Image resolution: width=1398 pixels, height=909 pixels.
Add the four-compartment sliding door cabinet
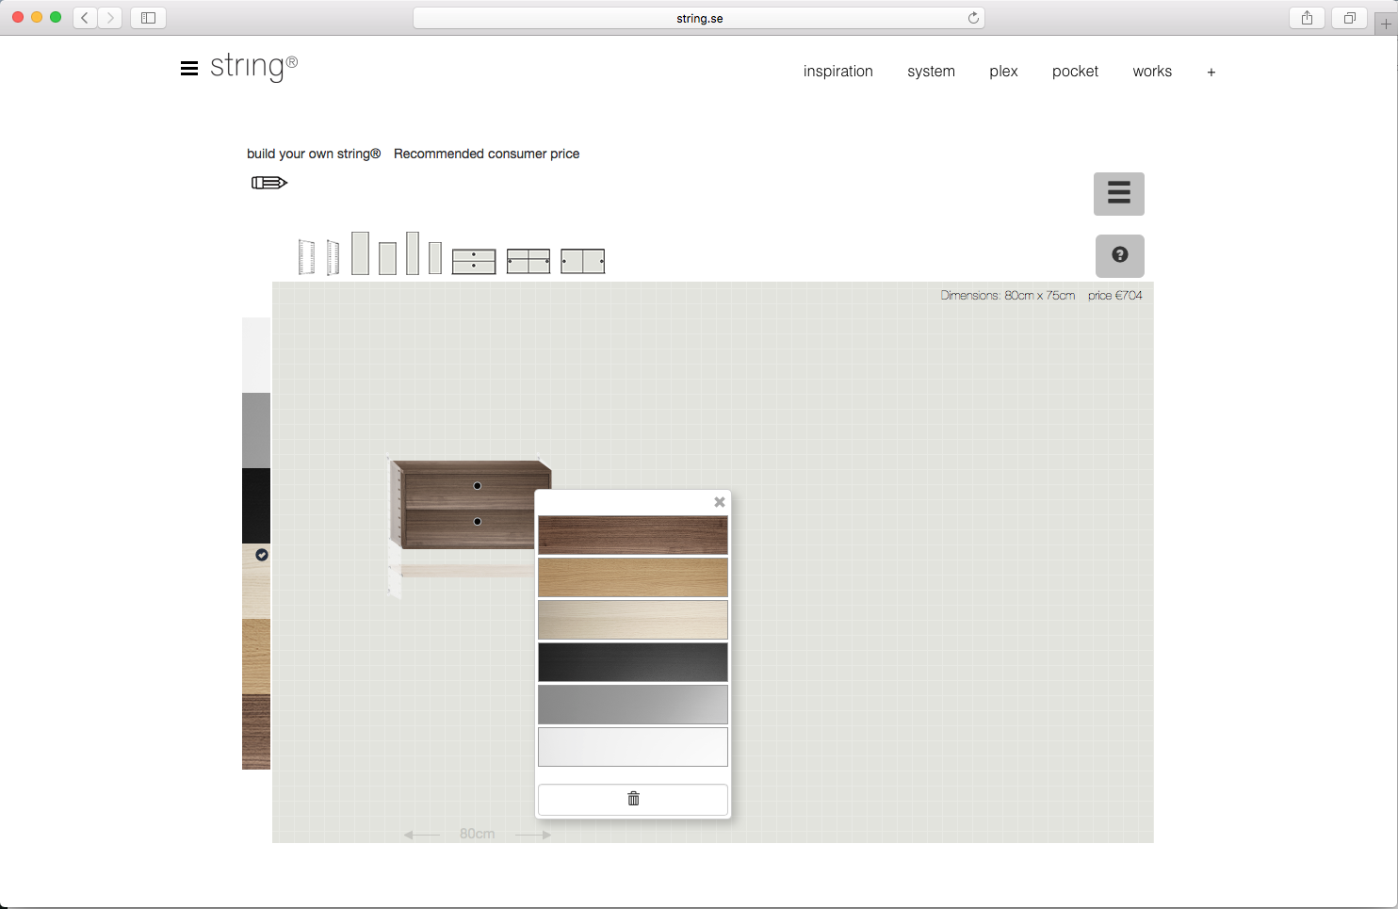(528, 262)
